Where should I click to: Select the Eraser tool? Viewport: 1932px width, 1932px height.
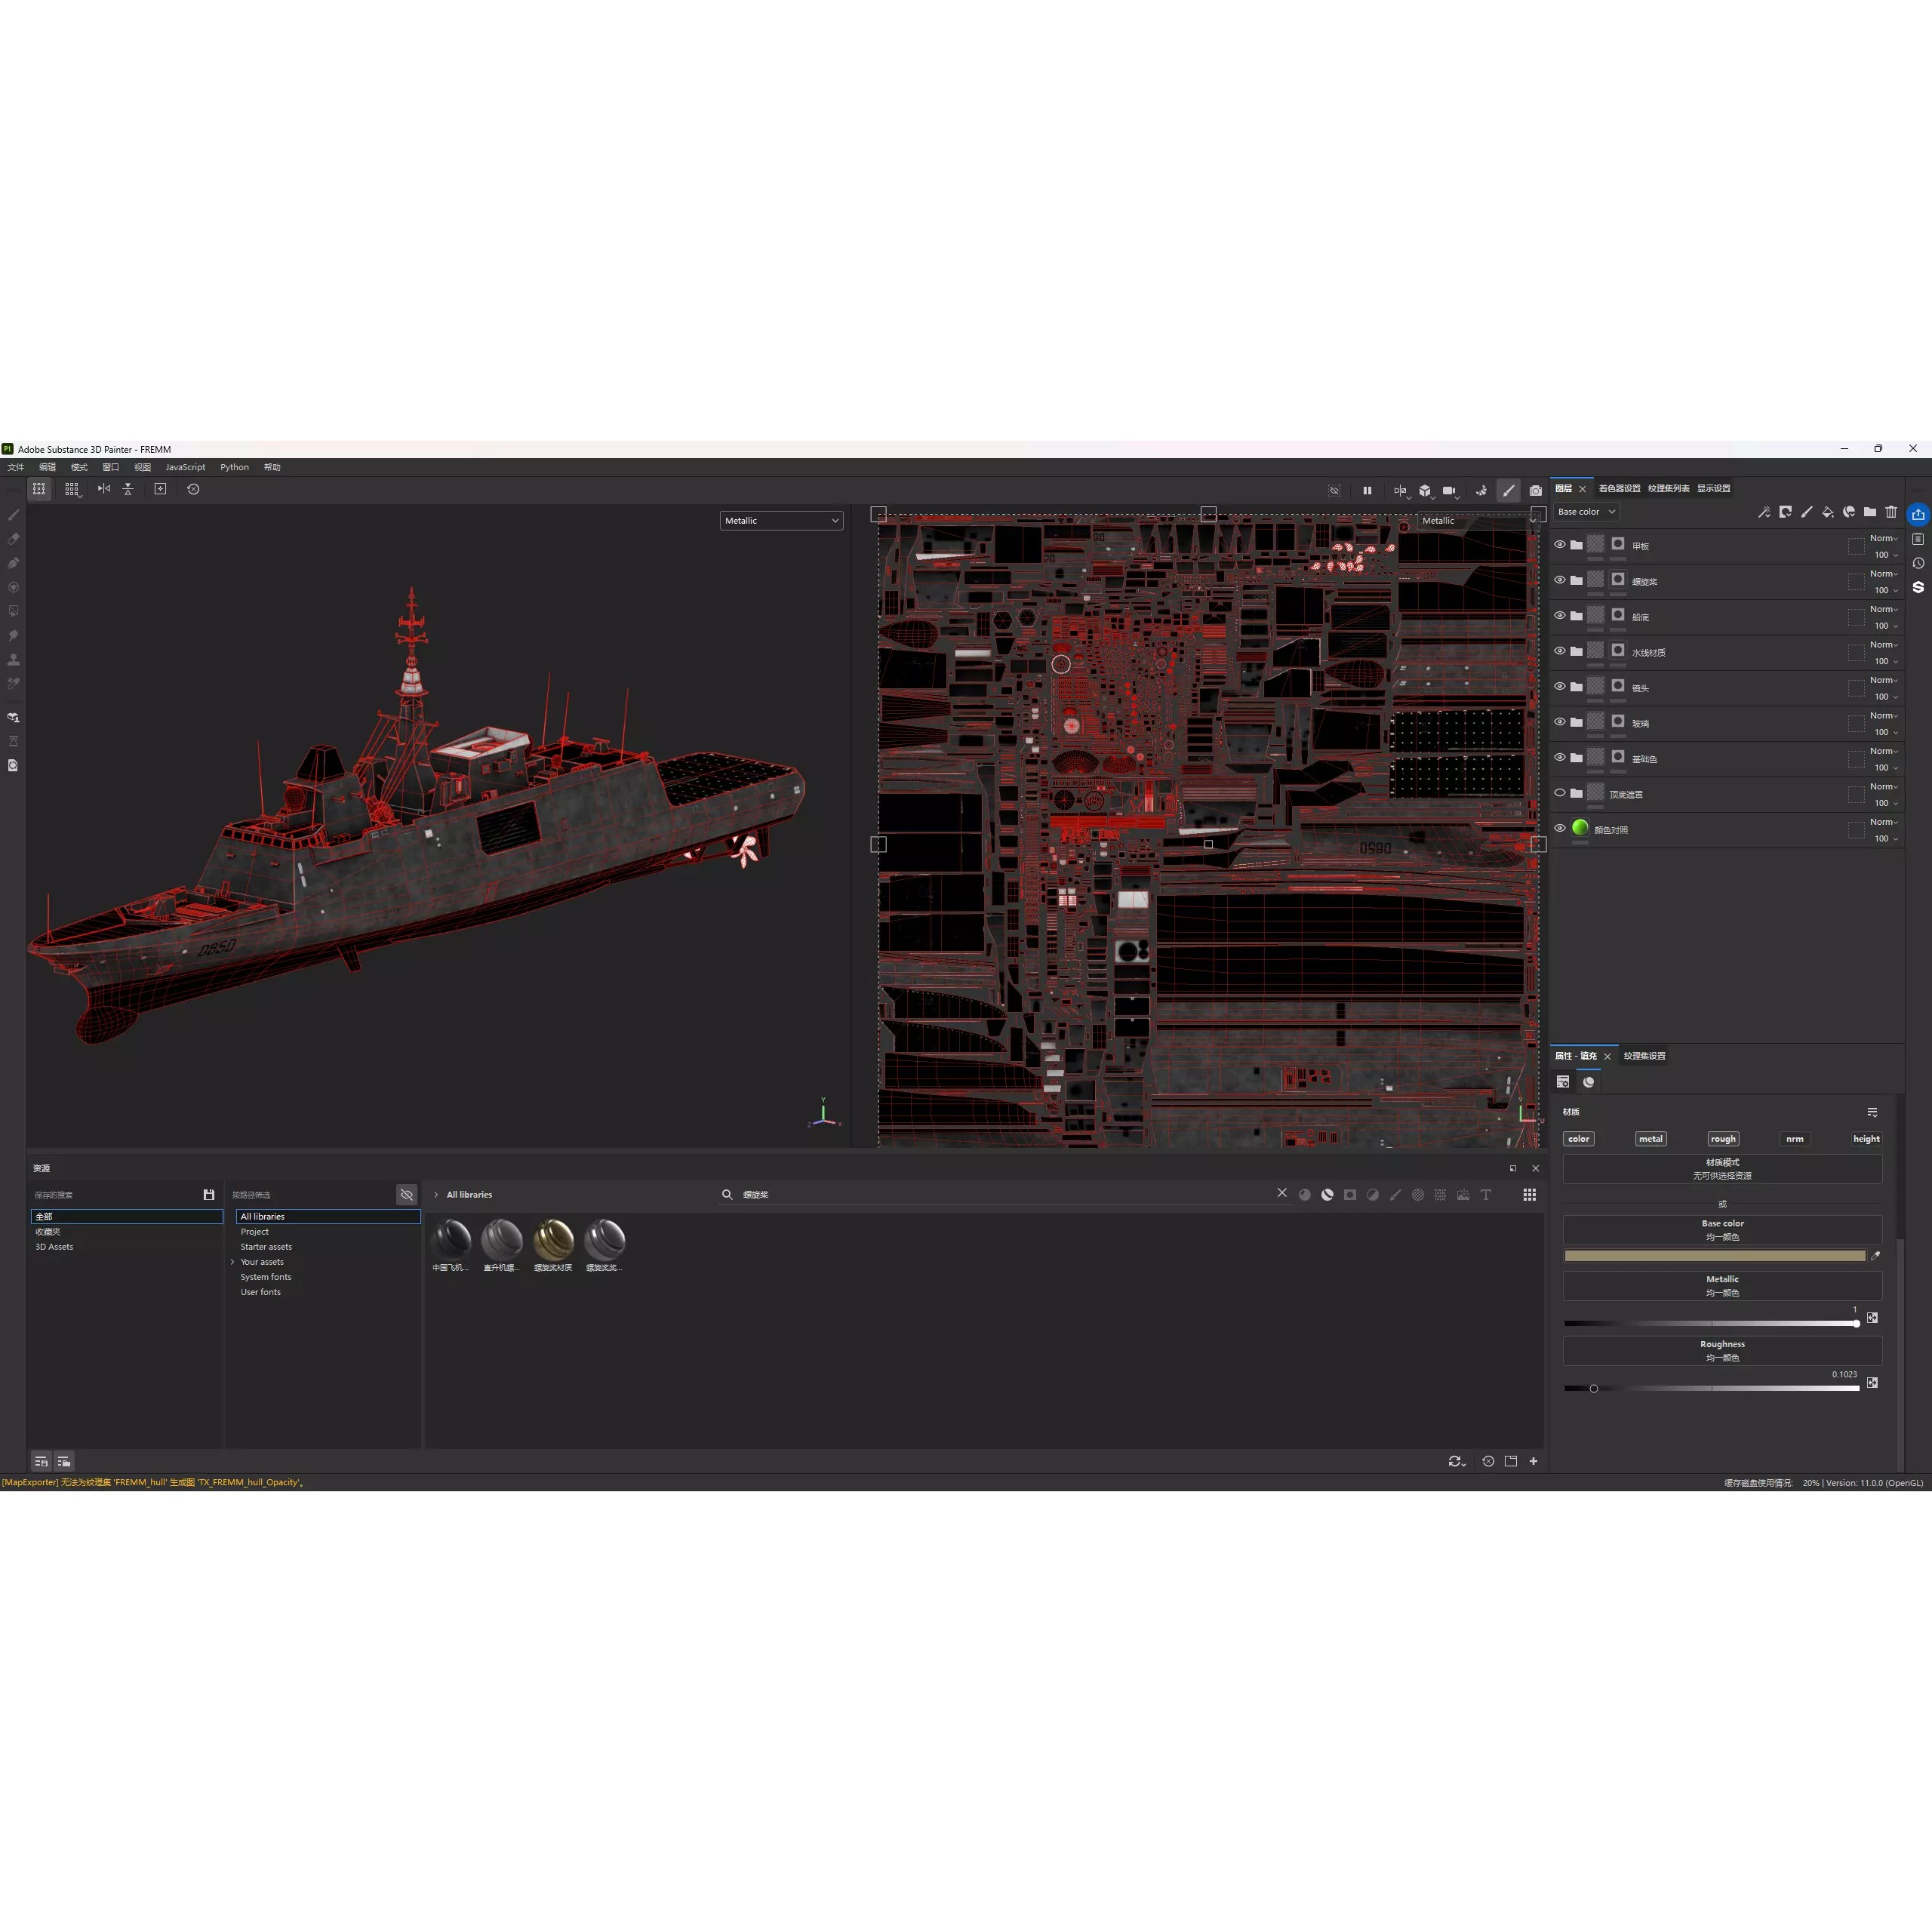tap(13, 538)
